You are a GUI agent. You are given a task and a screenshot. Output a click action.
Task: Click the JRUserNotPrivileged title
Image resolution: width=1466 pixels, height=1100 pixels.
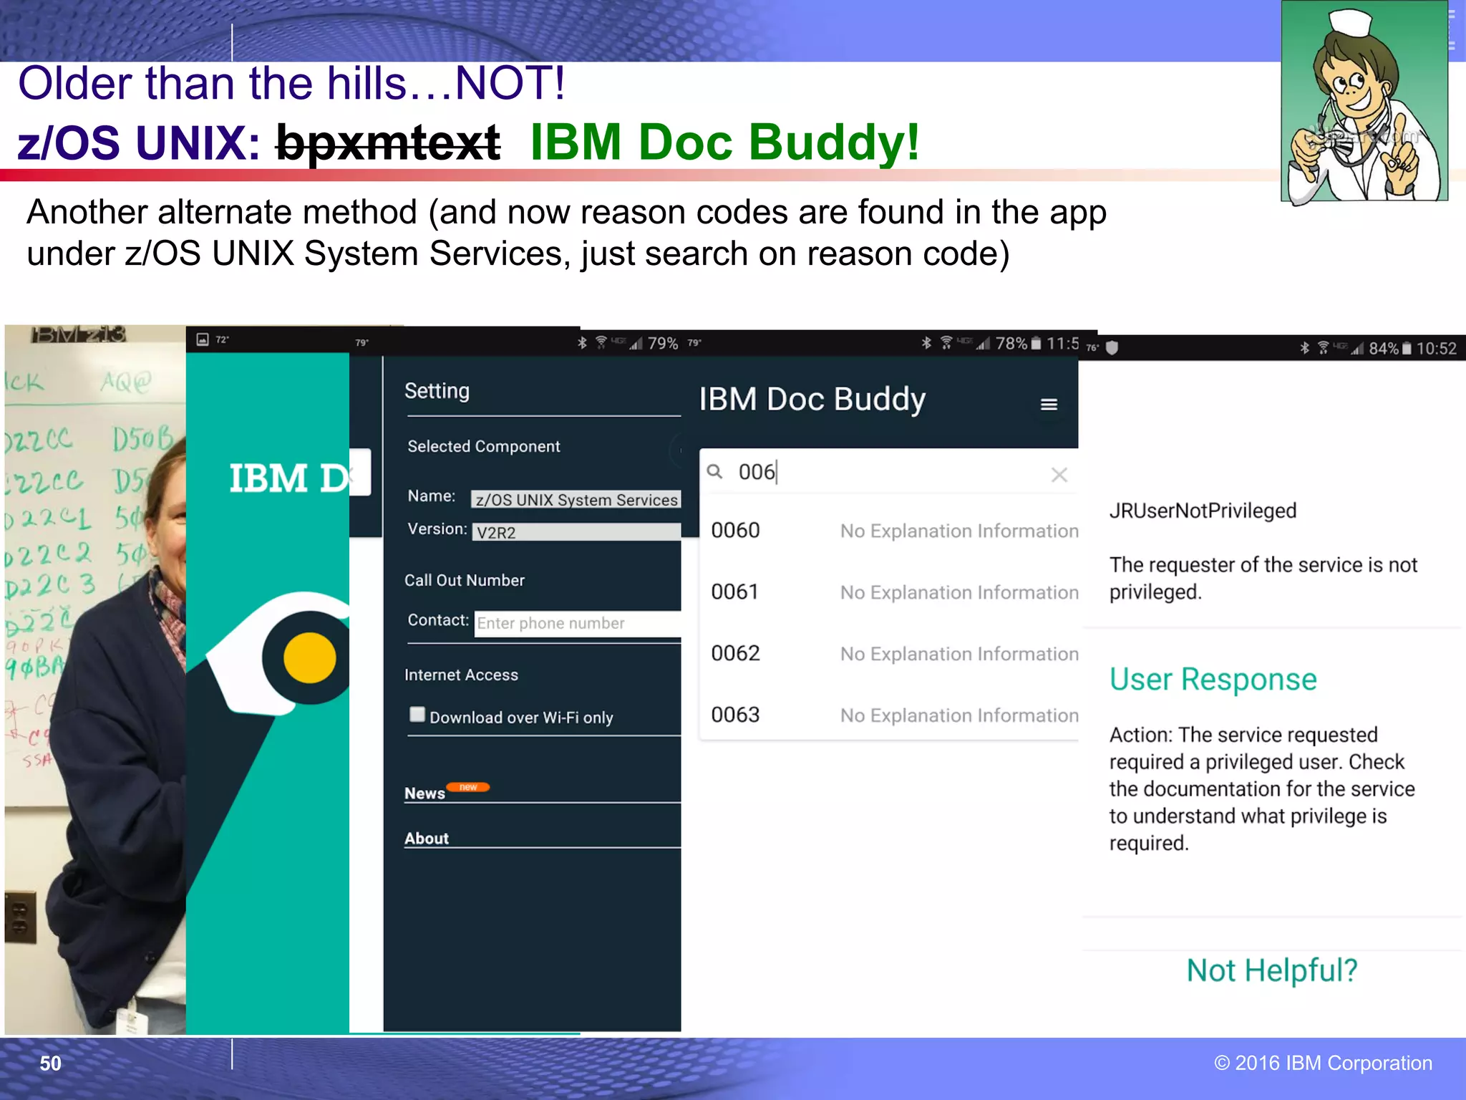coord(1203,511)
